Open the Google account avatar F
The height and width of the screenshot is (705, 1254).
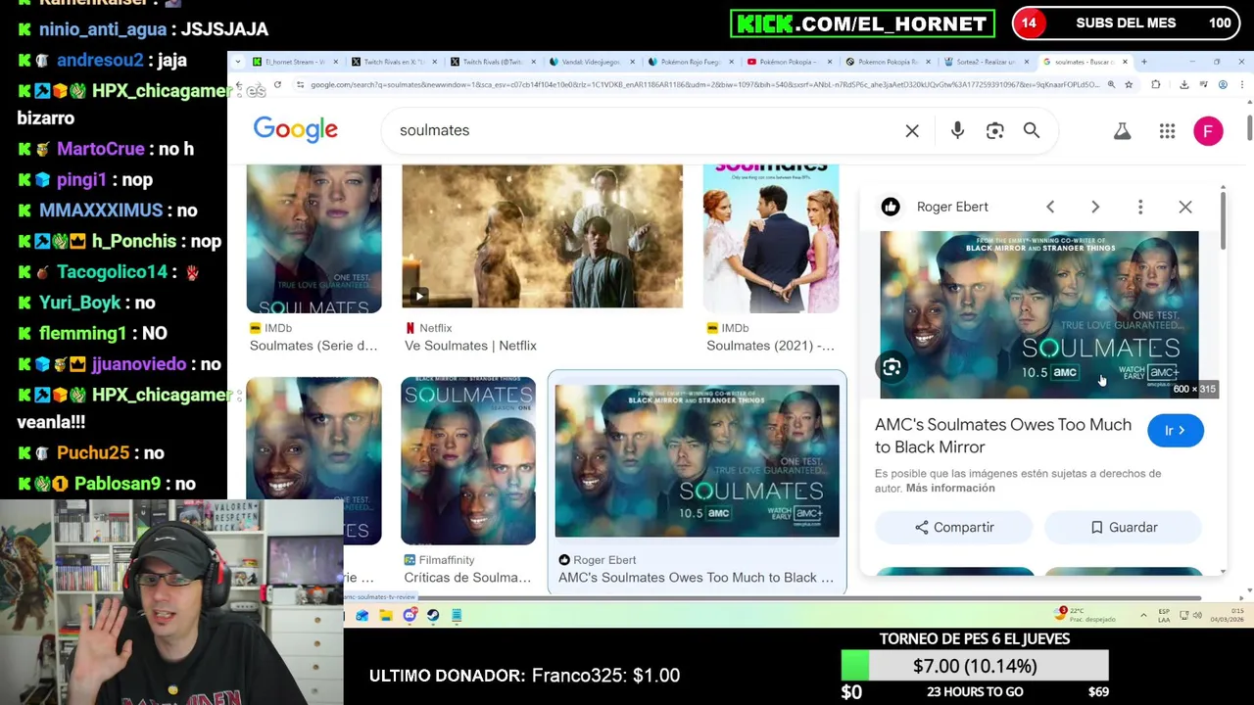(1208, 131)
